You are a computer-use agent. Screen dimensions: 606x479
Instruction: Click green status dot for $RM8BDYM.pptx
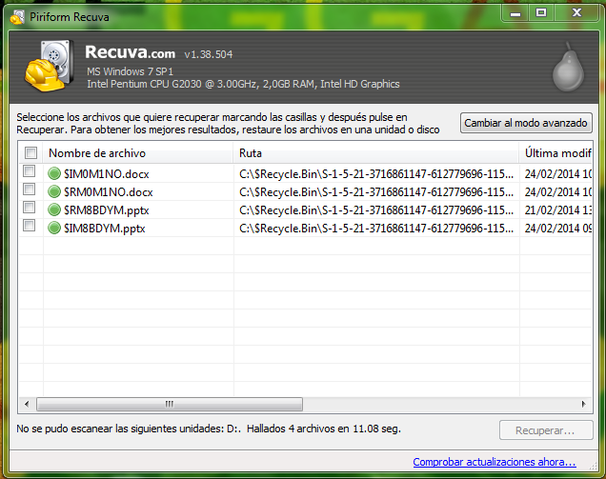point(54,210)
